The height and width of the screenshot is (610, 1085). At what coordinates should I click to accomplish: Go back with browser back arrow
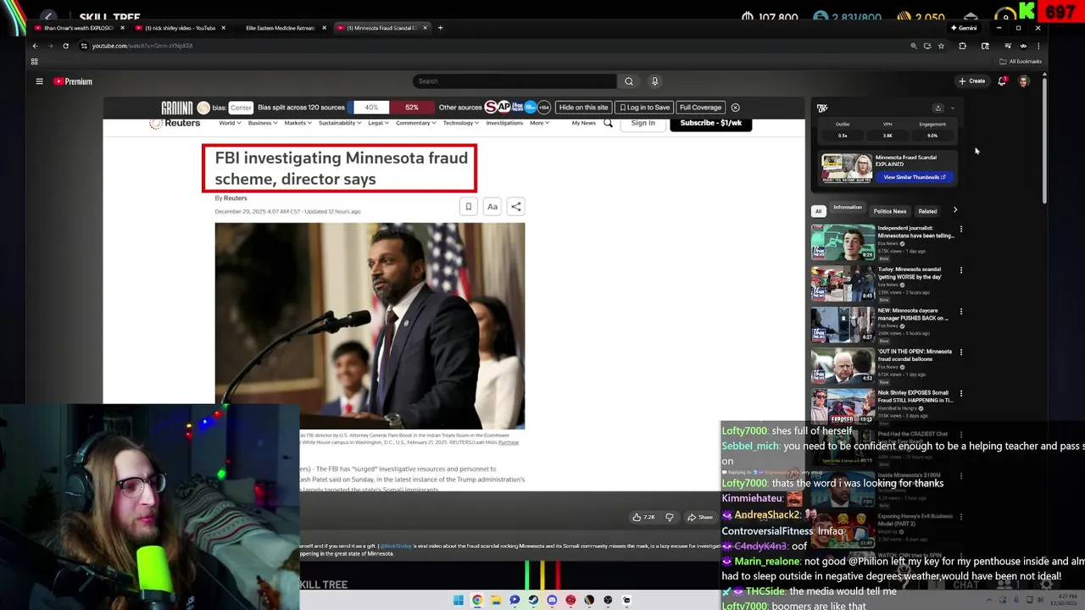coord(35,46)
